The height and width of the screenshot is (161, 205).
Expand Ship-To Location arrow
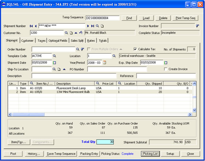[x=64, y=69]
